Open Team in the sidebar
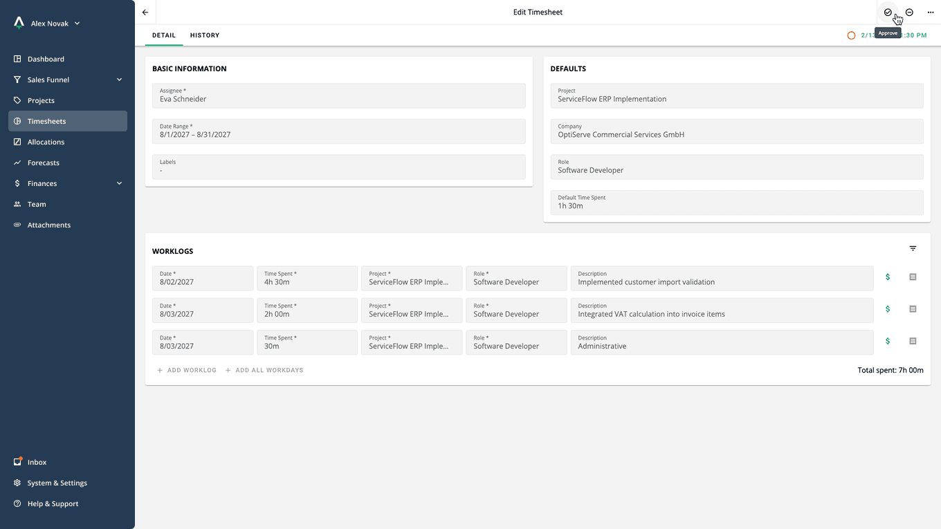The image size is (941, 529). [68, 204]
